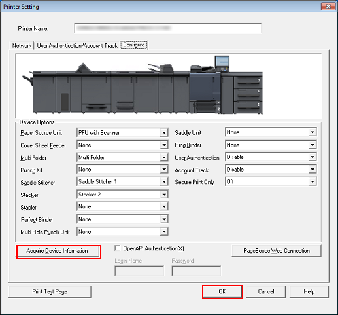338x315 pixels.
Task: Open the Multi Hole Punch Unit dropdown
Action: tap(122, 232)
